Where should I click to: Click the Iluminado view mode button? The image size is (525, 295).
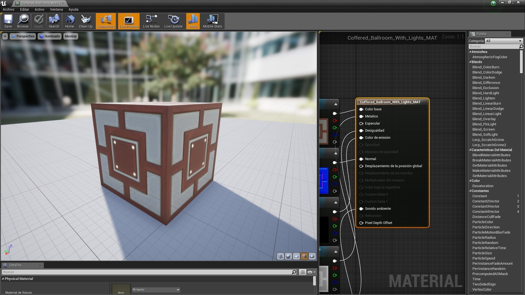pyautogui.click(x=49, y=36)
